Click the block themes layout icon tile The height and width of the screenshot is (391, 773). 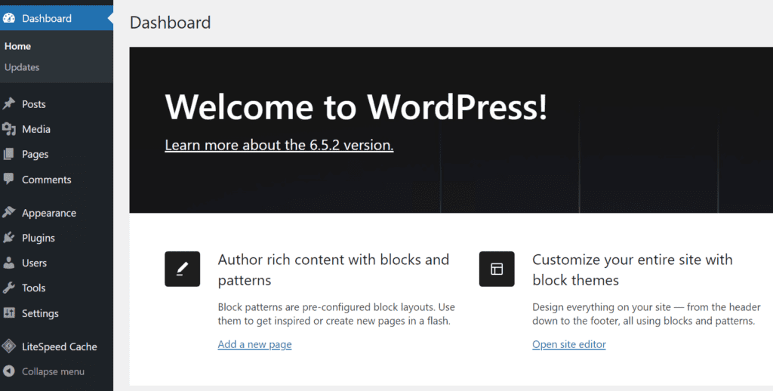[497, 269]
